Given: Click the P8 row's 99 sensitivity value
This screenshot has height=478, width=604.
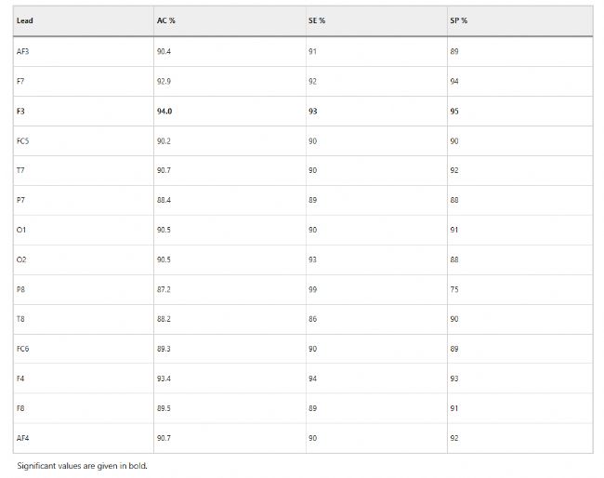Looking at the screenshot, I should (312, 289).
